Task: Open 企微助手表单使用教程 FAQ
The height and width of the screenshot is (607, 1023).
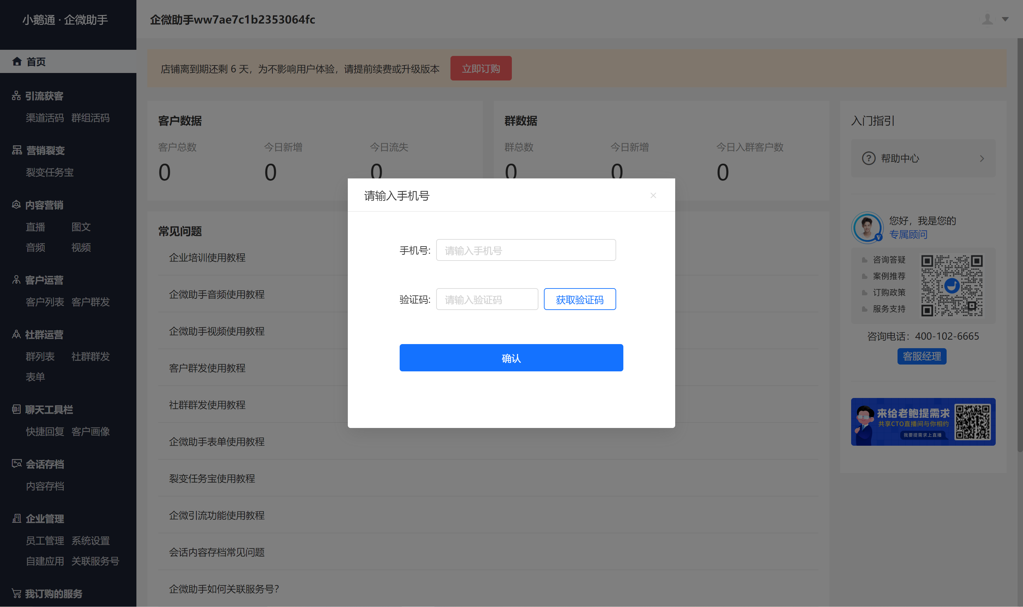Action: (x=217, y=442)
